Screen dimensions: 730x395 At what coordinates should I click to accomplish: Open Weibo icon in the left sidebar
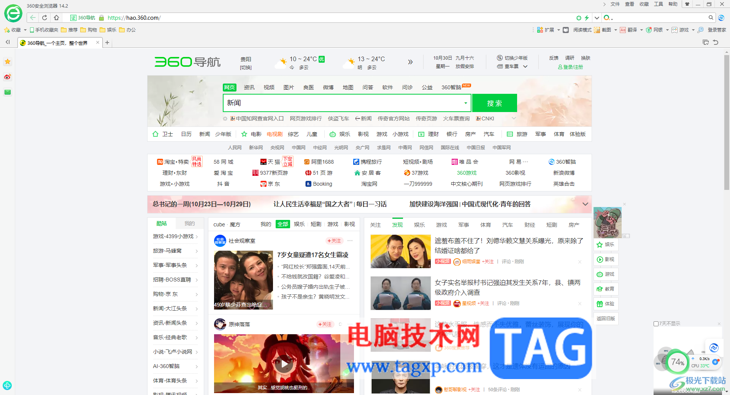(x=8, y=77)
